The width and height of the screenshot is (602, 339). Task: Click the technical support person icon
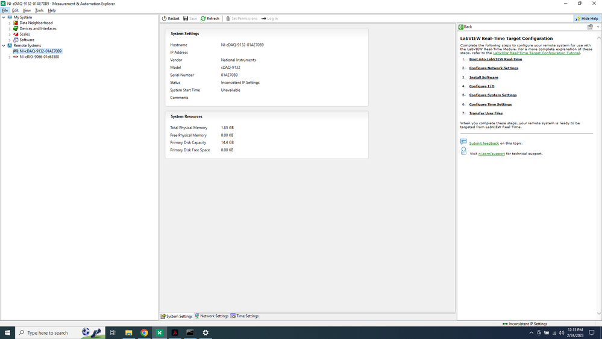463,151
